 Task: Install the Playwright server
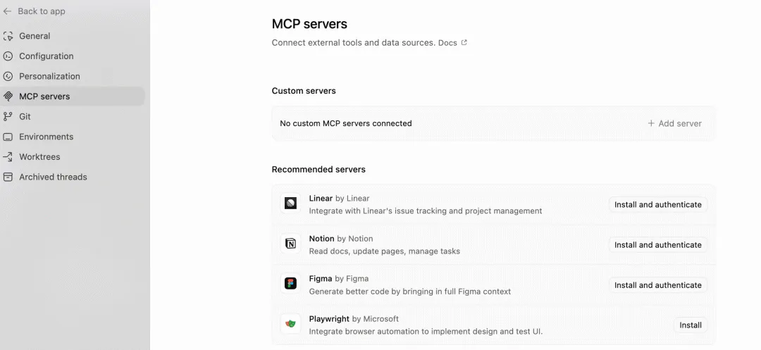coord(690,325)
